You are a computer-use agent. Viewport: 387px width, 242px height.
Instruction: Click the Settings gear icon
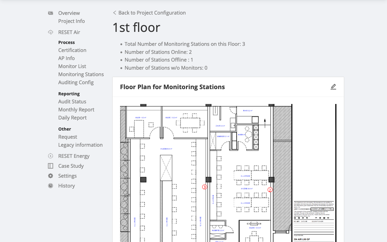point(51,176)
